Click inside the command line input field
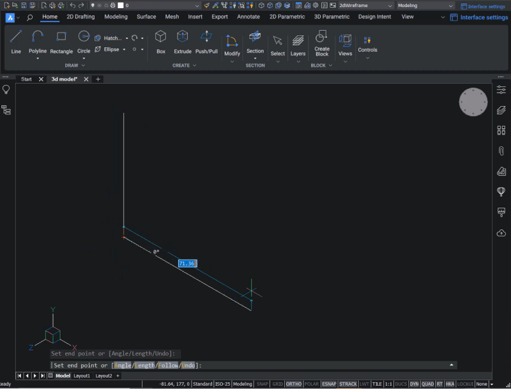Image resolution: width=511 pixels, height=389 pixels. tap(256, 364)
